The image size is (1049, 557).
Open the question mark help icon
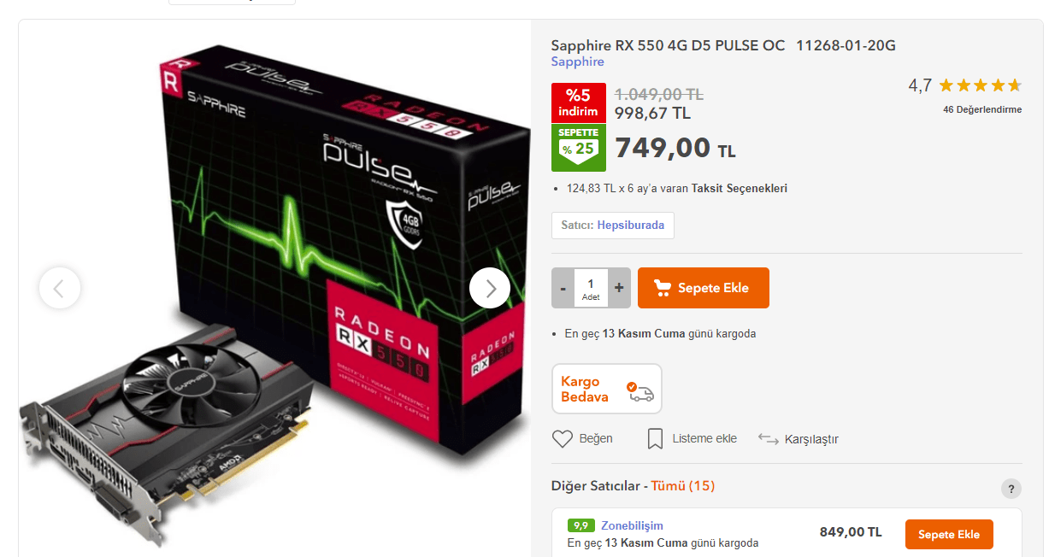click(x=1011, y=489)
